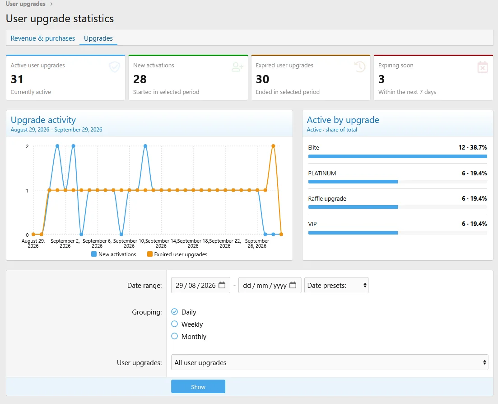Click the New activations legend label
This screenshot has width=498, height=404.
point(117,254)
